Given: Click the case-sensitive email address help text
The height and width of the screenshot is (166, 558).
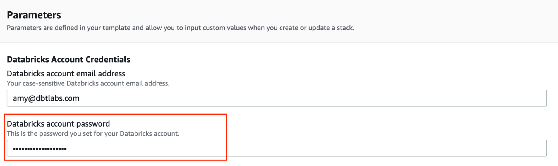Looking at the screenshot, I should (88, 83).
